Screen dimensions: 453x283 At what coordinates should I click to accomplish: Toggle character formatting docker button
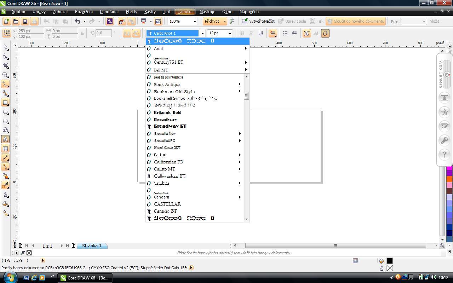click(306, 33)
